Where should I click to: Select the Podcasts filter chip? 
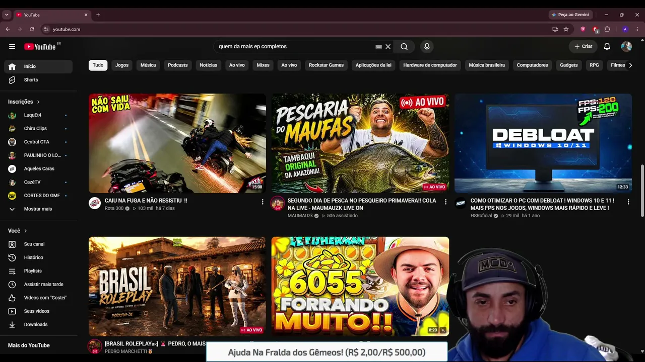tap(178, 65)
